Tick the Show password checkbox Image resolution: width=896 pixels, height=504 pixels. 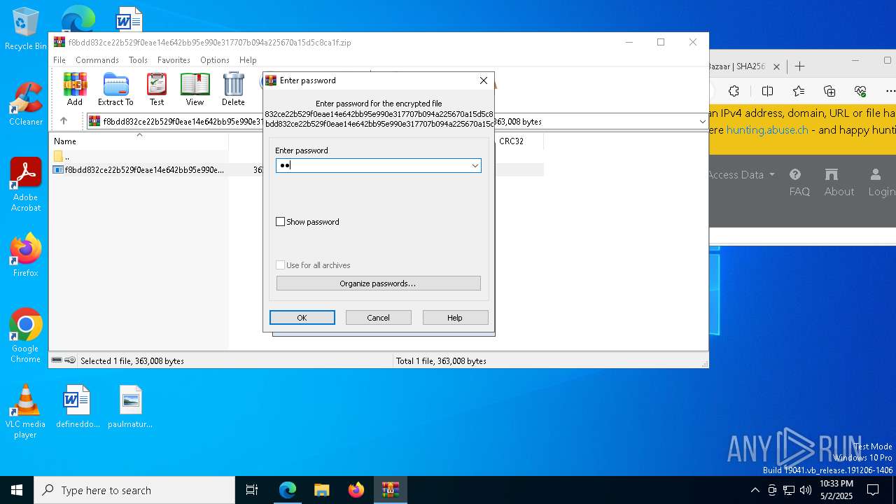(281, 222)
